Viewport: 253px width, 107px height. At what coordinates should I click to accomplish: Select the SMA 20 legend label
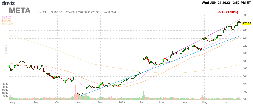[x=6, y=17]
